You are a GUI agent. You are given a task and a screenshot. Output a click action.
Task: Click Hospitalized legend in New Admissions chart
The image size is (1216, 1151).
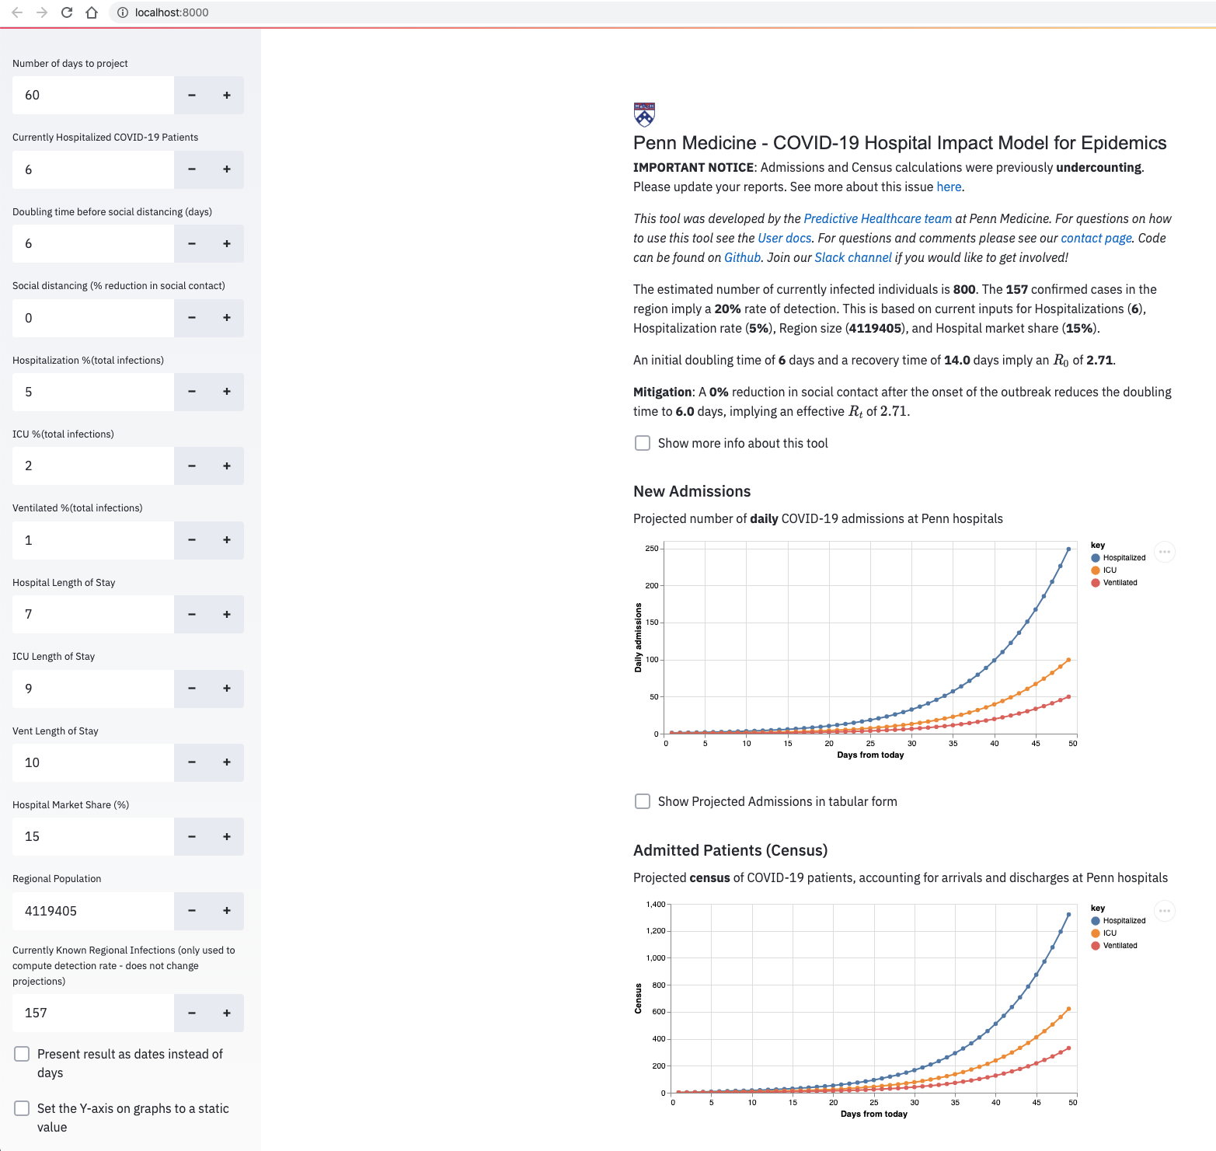coord(1118,557)
